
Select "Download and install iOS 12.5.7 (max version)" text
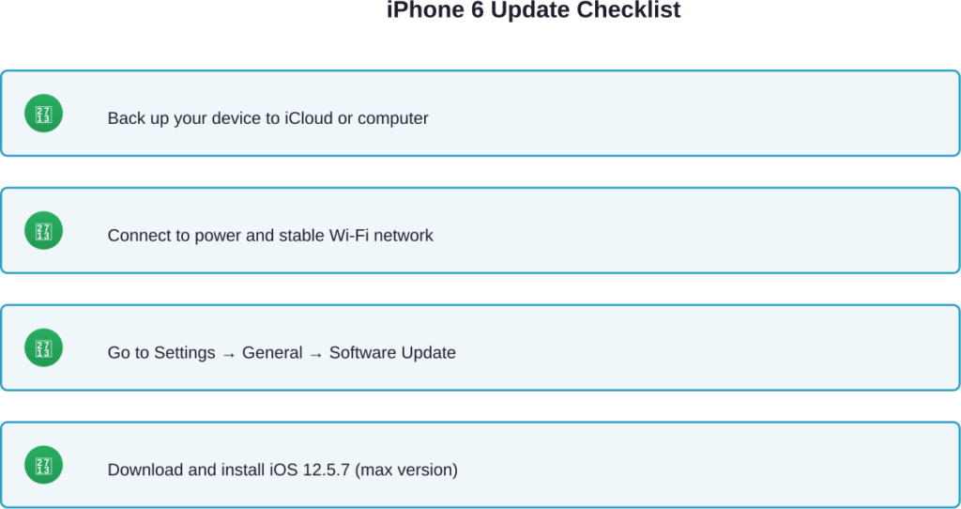coord(282,470)
